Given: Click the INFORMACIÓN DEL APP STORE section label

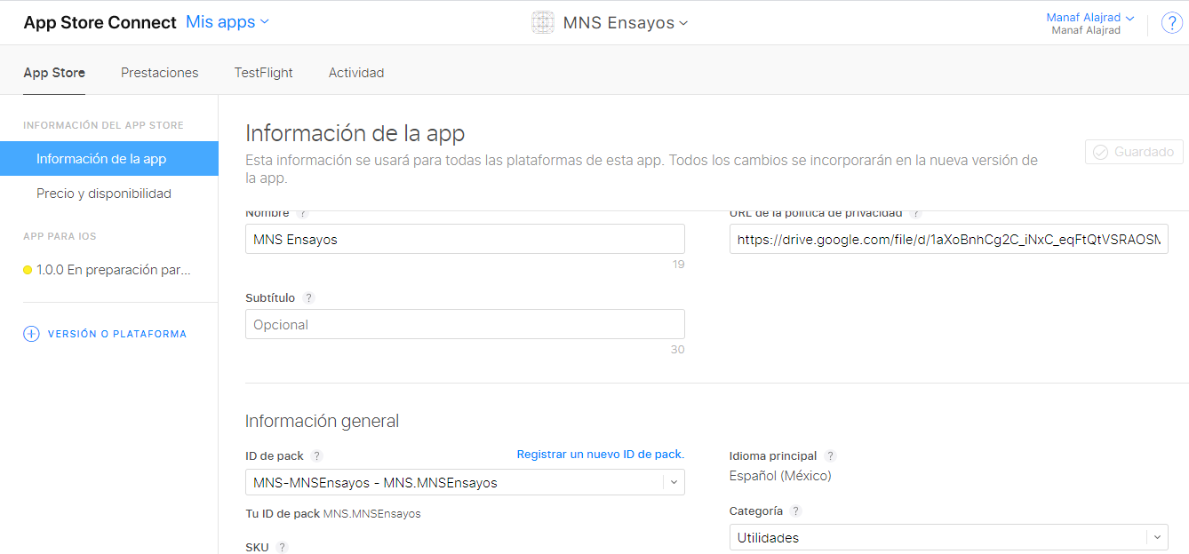Looking at the screenshot, I should coord(103,125).
